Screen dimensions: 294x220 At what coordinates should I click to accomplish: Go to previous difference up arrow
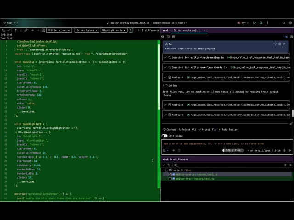[x=16, y=30]
